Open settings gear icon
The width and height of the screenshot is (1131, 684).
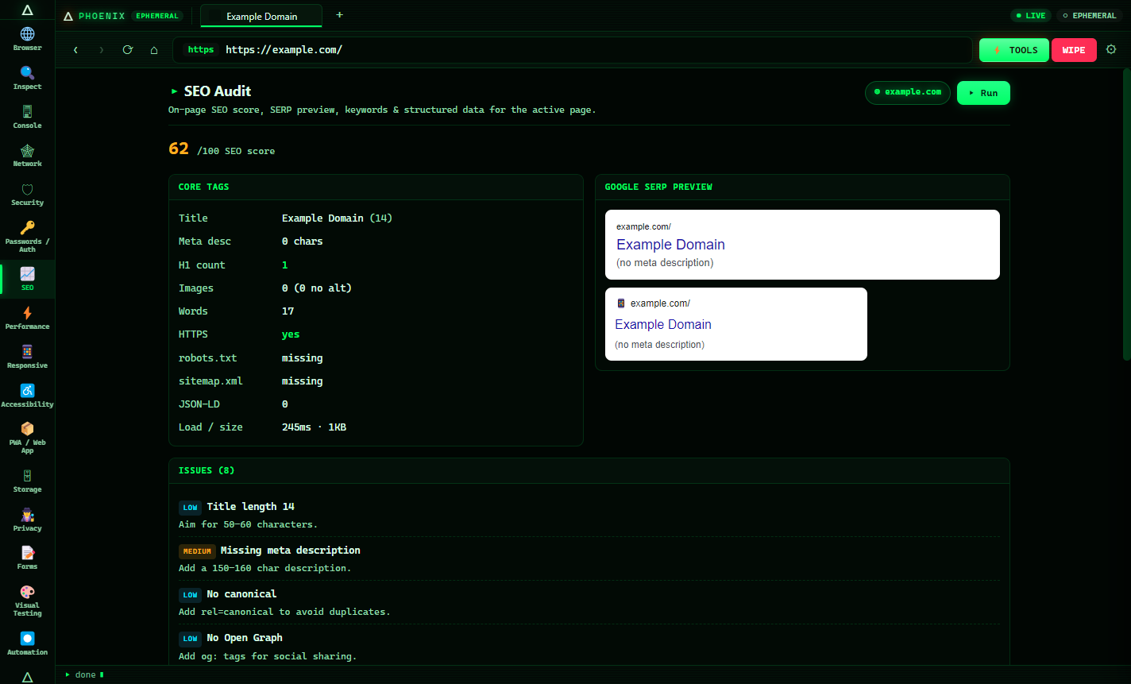tap(1111, 49)
